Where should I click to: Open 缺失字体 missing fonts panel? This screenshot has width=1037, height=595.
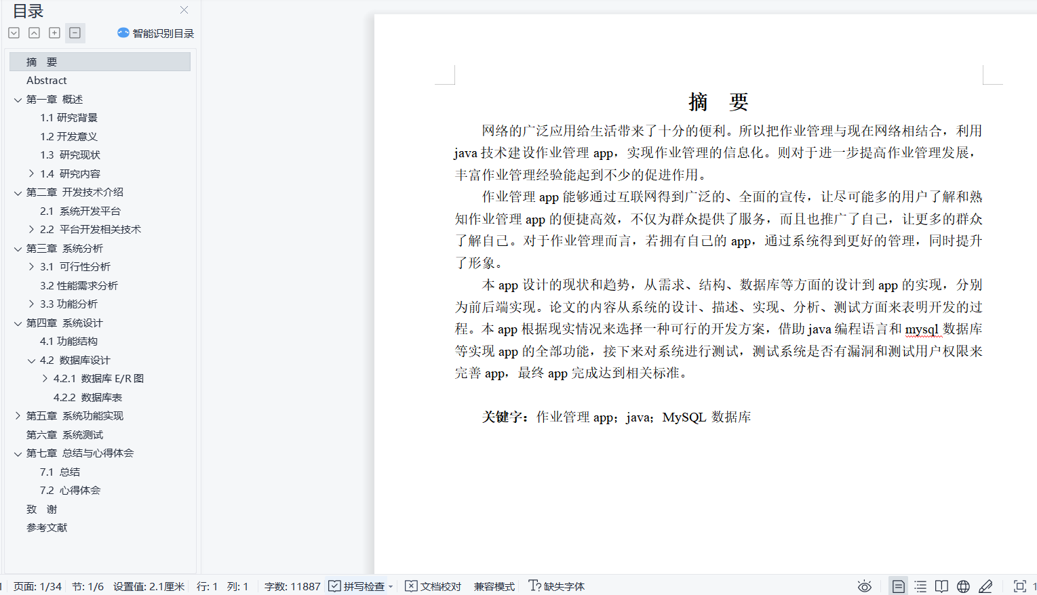point(556,586)
